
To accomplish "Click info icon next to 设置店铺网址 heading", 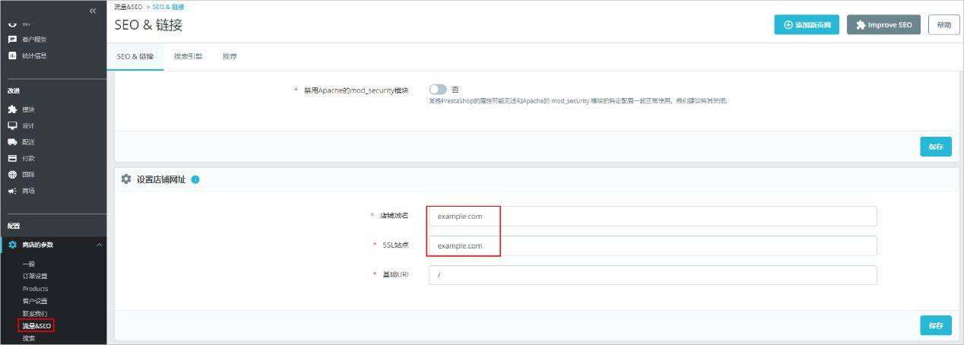I will point(195,179).
